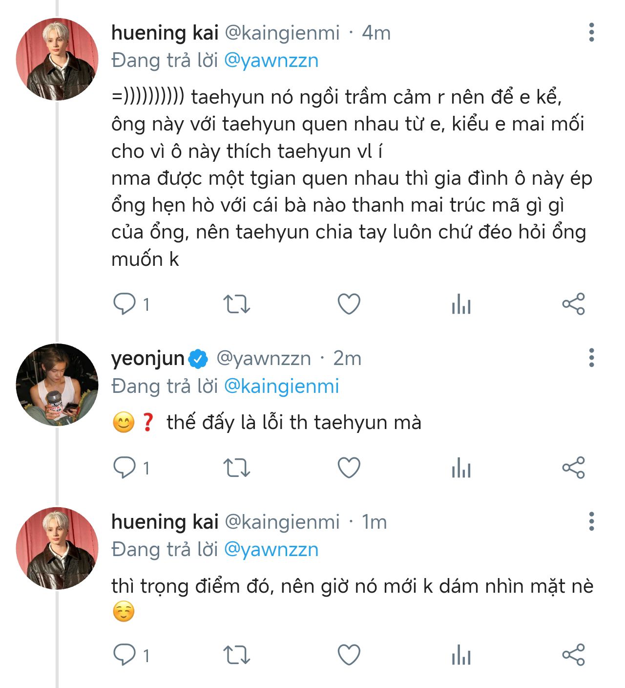Retweet yeonjun's 2m-old tweet
Viewport: 625px width, 688px height.
click(237, 468)
